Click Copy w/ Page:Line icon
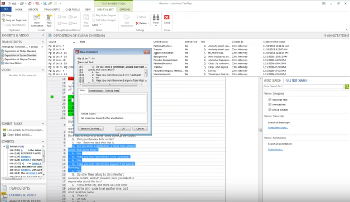350x202 pixels. click(x=3, y=20)
